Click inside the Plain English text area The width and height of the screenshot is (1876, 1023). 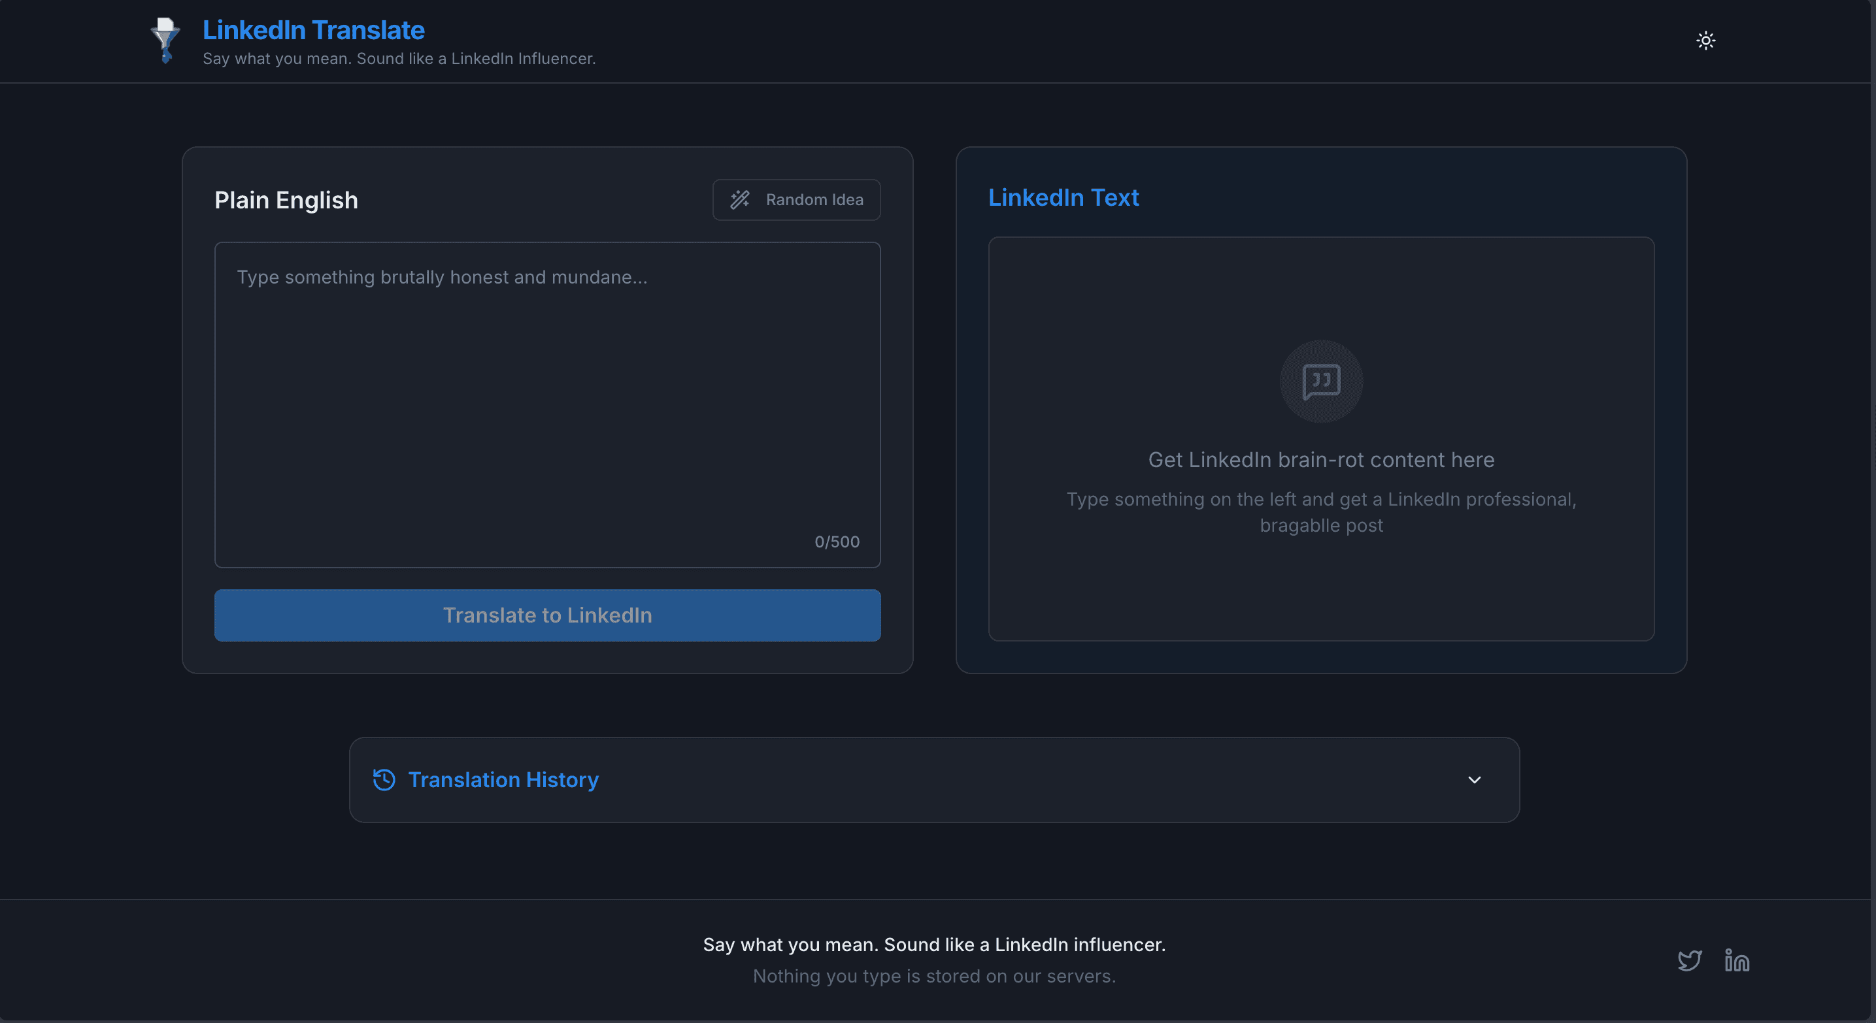(x=546, y=404)
